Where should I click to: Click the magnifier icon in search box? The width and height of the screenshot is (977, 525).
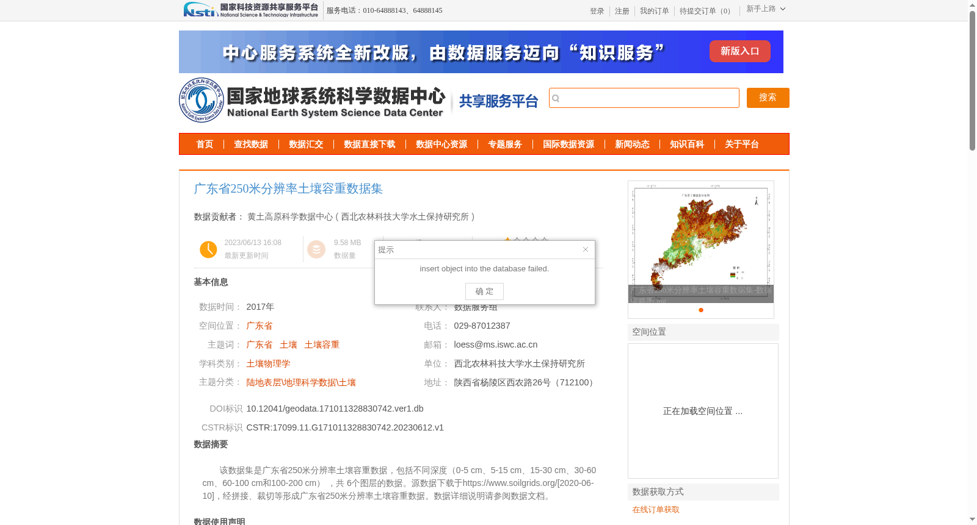click(x=556, y=98)
